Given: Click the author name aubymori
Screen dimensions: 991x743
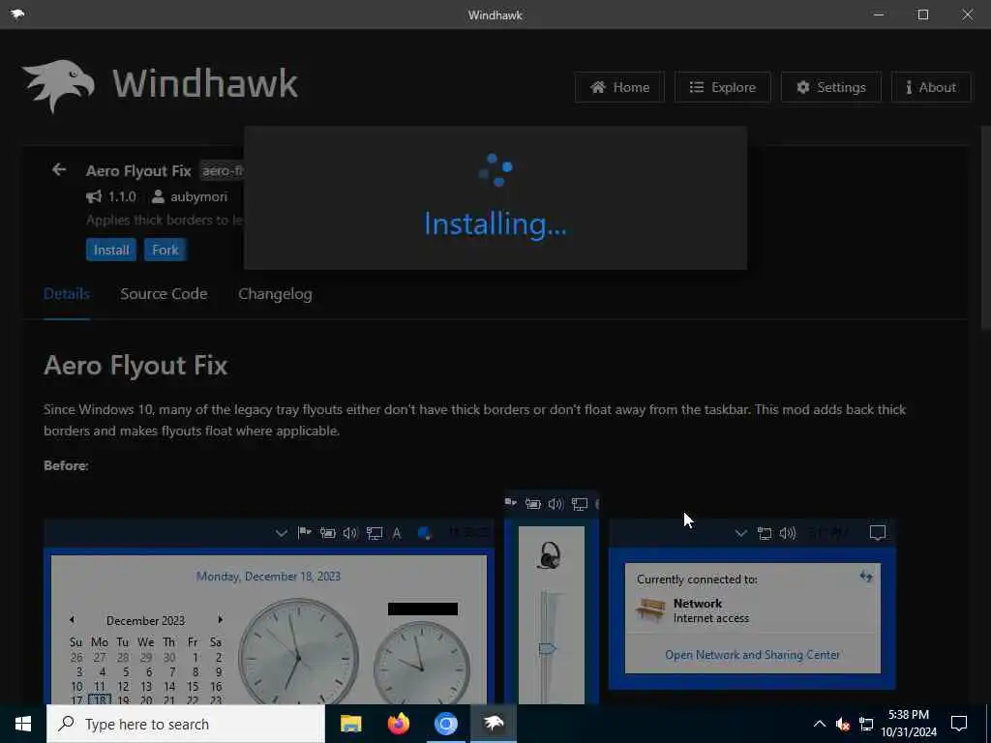Looking at the screenshot, I should click(x=198, y=196).
